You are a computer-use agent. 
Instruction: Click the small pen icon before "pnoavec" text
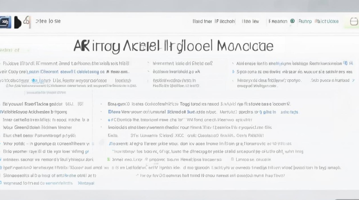[146, 159]
